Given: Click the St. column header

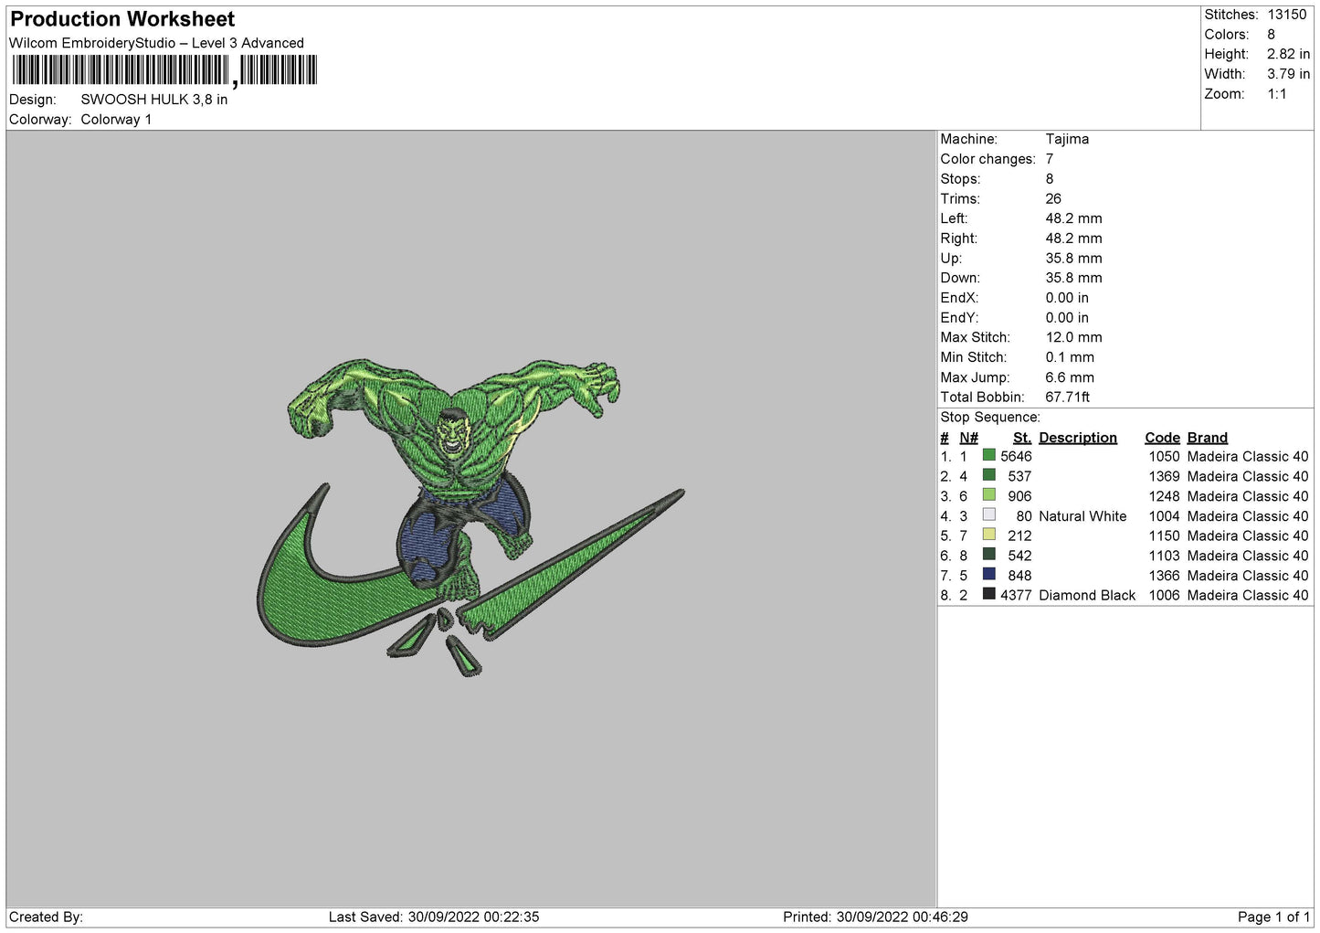Looking at the screenshot, I should (1021, 438).
